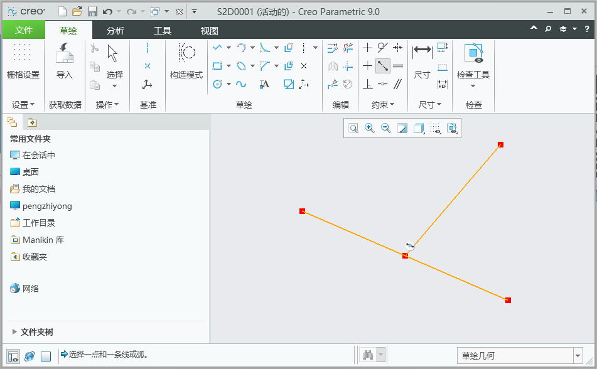Click the Refit view icon

(353, 128)
